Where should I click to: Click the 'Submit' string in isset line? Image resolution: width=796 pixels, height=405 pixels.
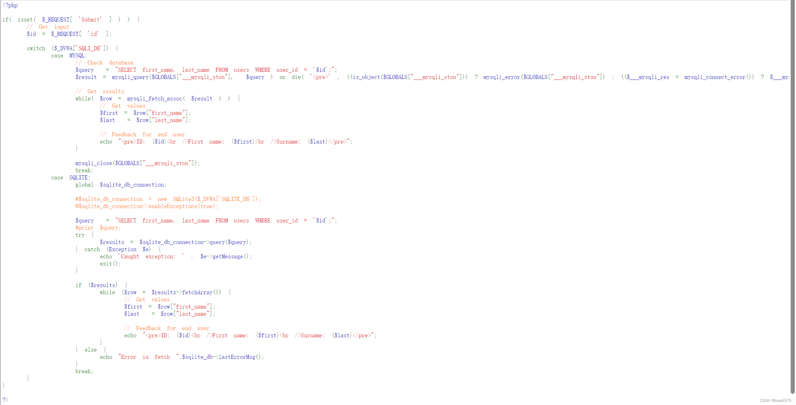(x=90, y=20)
